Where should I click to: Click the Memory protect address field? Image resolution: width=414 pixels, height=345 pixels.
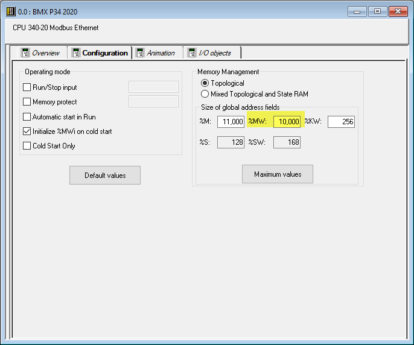pyautogui.click(x=153, y=101)
